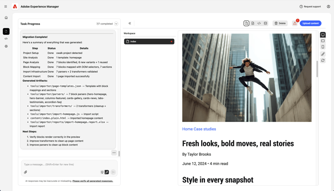Viewport: 334px width, 191px height.
Task: Open the Home Case studies breadcrumb link
Action: [x=199, y=129]
